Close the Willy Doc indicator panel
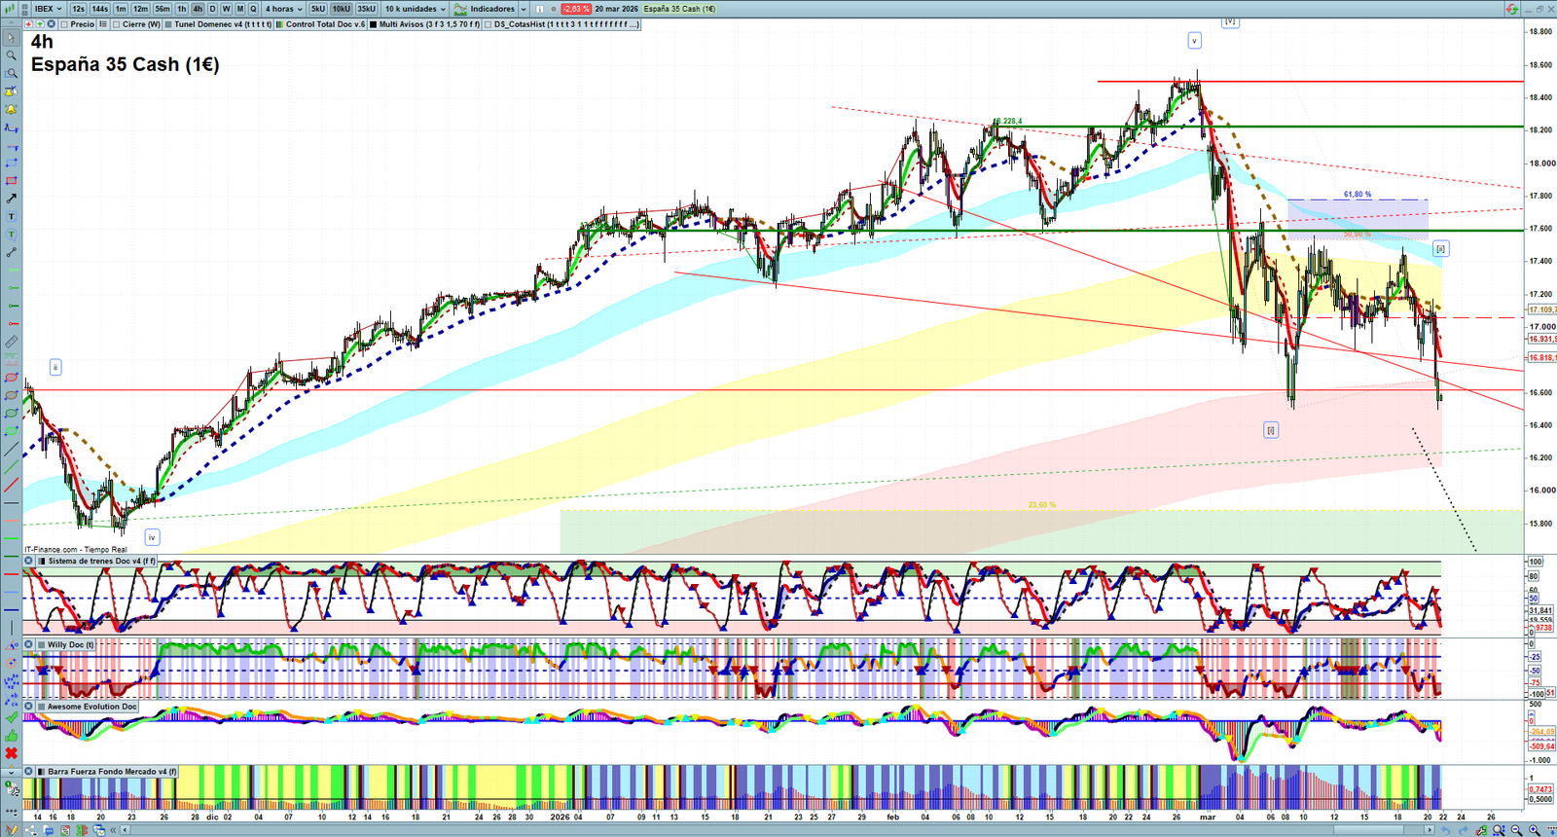This screenshot has height=837, width=1557. pyautogui.click(x=29, y=644)
